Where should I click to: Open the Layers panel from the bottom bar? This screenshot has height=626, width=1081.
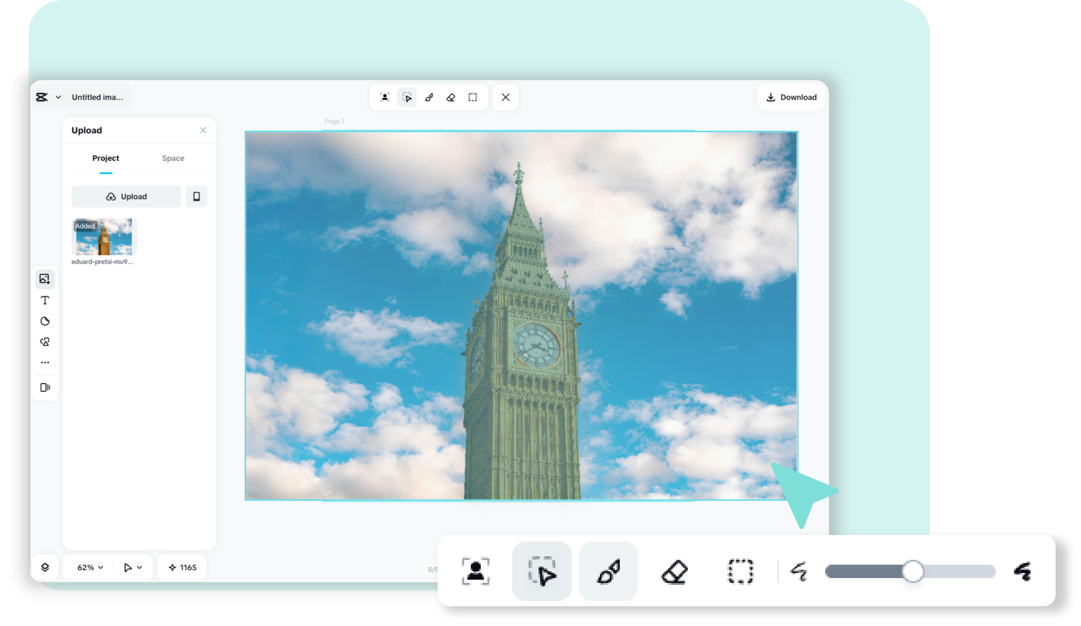point(45,567)
